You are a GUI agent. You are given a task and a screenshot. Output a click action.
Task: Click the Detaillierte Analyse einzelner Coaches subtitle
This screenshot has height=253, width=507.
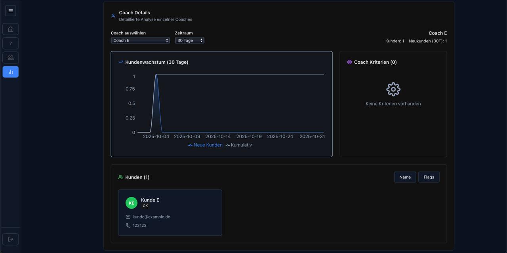click(x=156, y=19)
